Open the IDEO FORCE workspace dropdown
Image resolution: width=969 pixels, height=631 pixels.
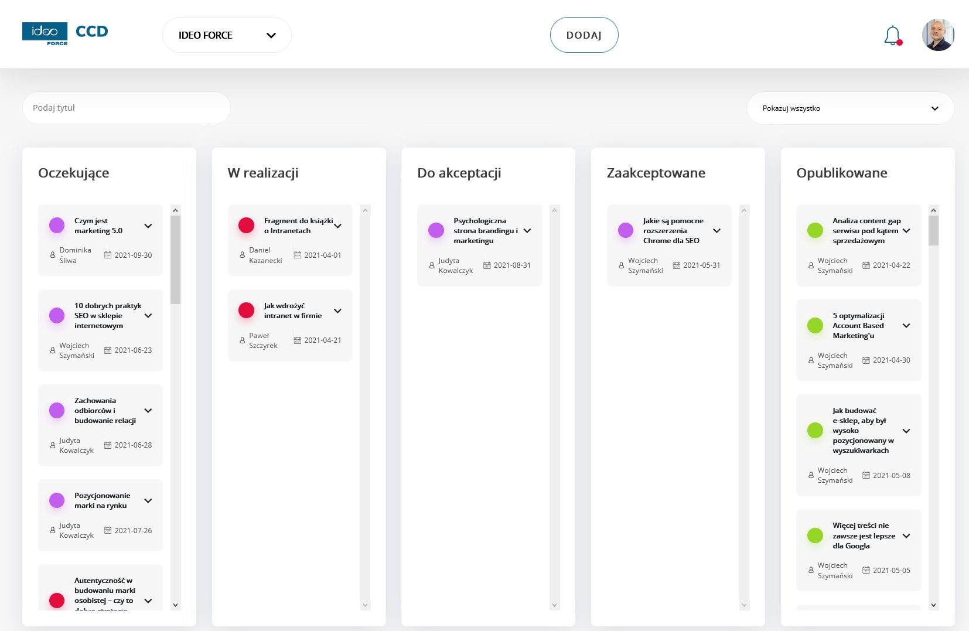(227, 35)
